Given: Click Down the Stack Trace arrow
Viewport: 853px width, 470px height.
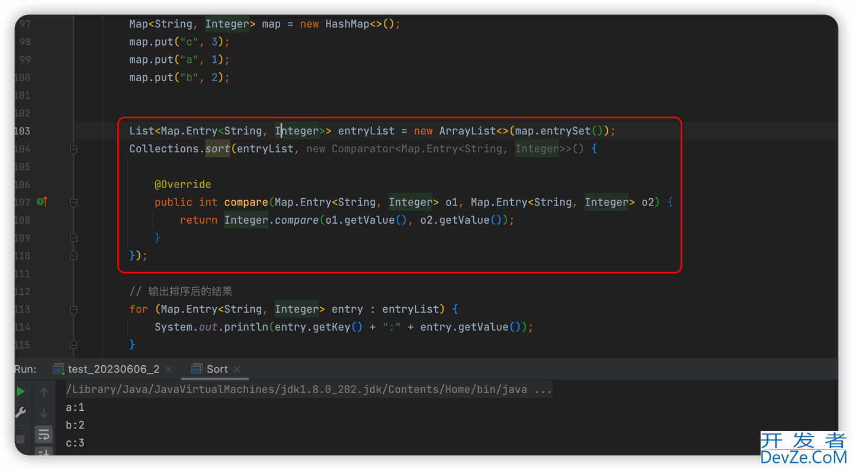Looking at the screenshot, I should (44, 413).
